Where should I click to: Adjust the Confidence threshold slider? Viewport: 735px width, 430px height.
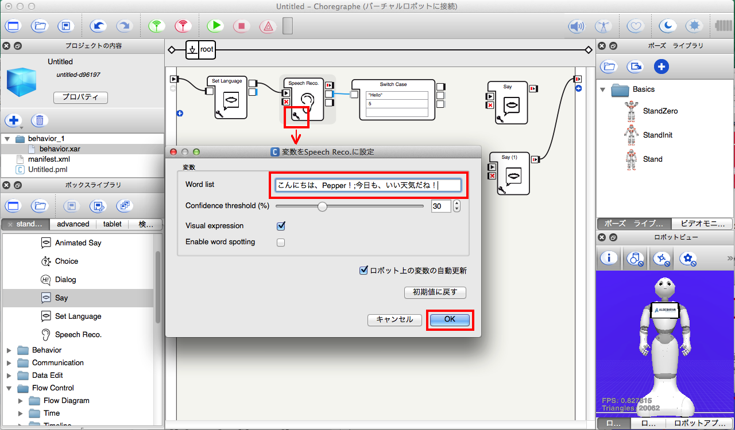click(x=323, y=206)
